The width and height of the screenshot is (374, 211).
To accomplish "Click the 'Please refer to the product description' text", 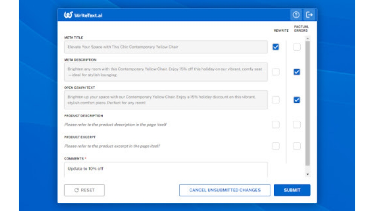I will (x=115, y=124).
